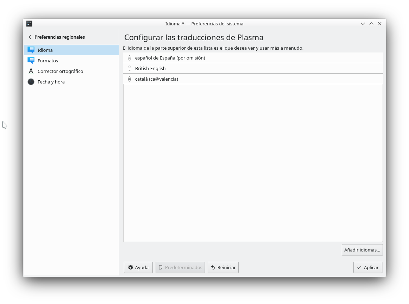Open the Corrector ortográfico section

(60, 71)
